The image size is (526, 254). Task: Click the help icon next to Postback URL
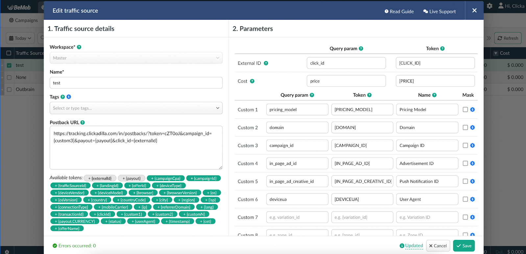click(83, 123)
